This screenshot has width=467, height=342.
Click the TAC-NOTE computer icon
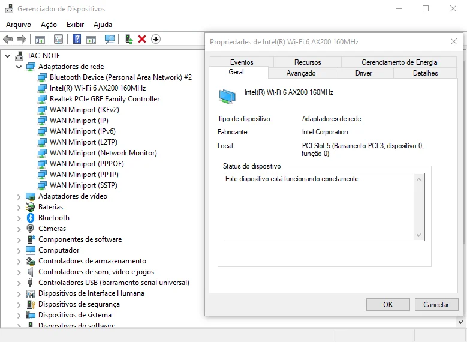19,56
